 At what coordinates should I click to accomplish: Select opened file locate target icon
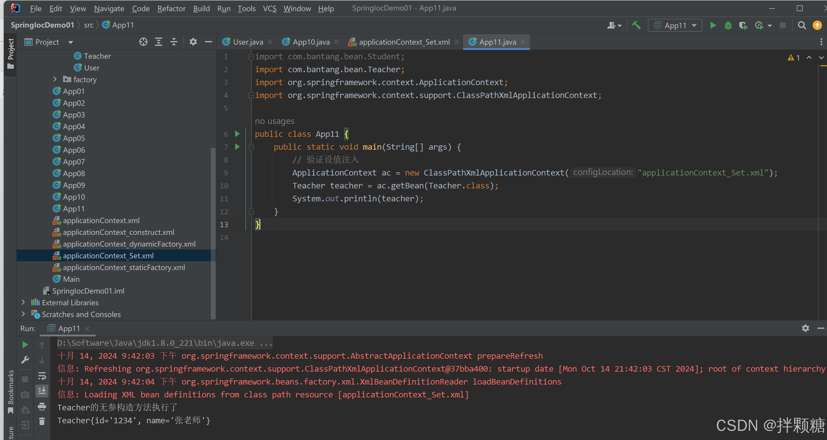tap(143, 42)
